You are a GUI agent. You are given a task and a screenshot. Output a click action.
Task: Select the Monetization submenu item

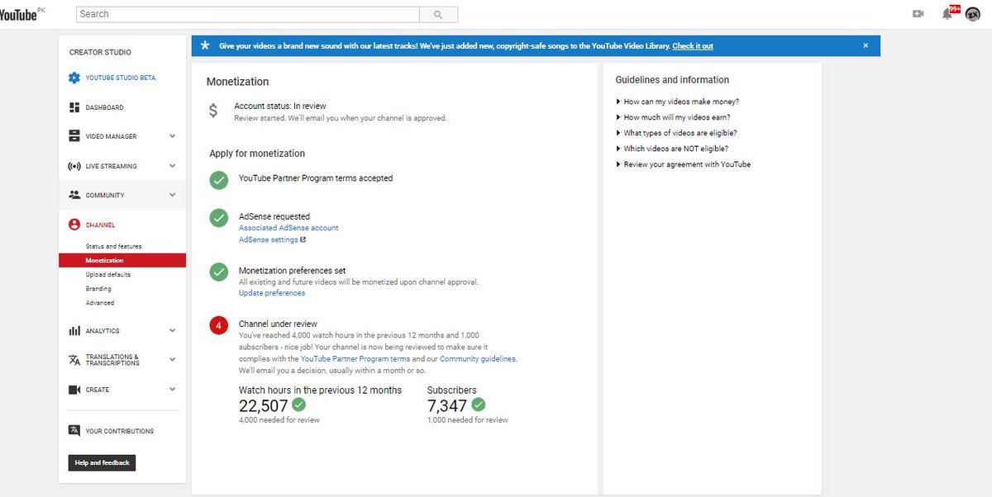click(122, 261)
